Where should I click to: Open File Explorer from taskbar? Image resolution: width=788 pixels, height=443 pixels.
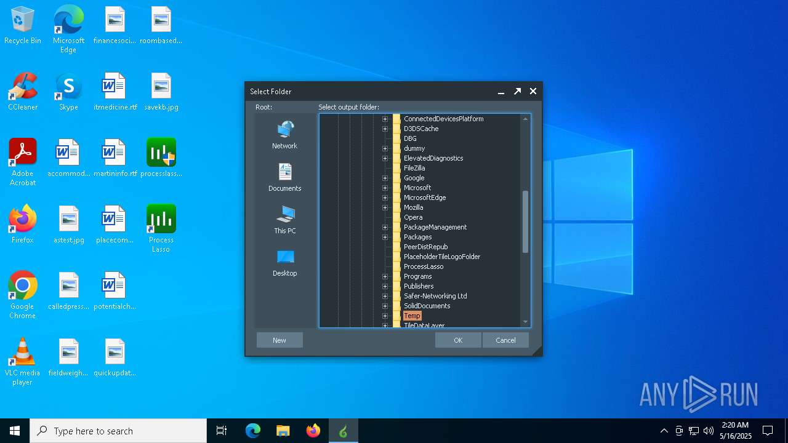tap(283, 431)
